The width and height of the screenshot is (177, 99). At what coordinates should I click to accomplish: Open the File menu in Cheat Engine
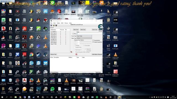click(x=51, y=23)
